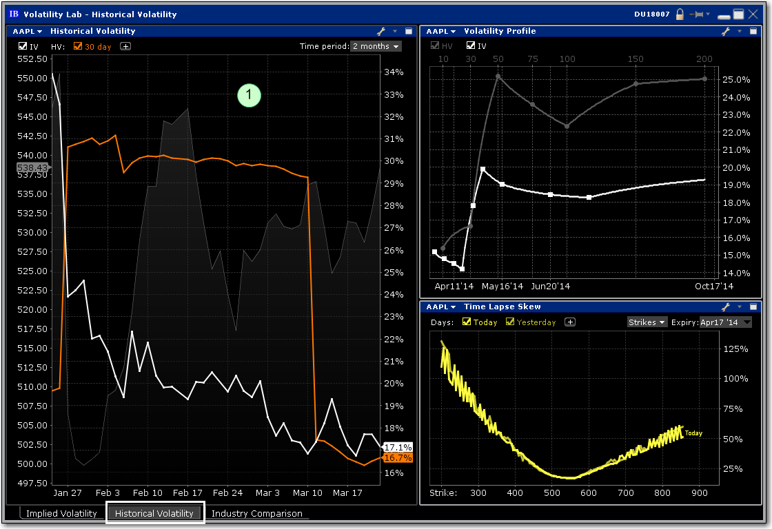Open dropdown arrow beside the title bar pin
This screenshot has width=772, height=529.
709,14
